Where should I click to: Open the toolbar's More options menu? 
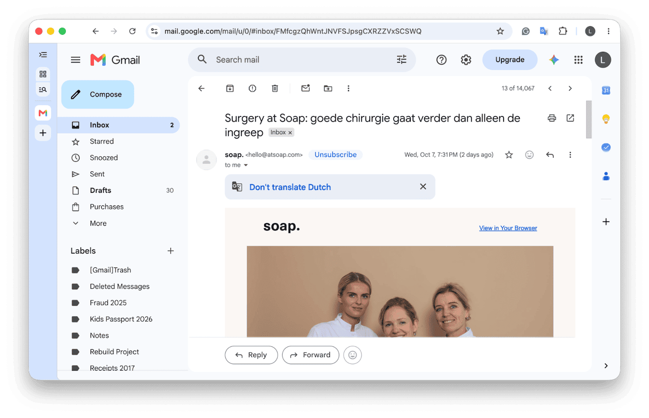click(348, 88)
